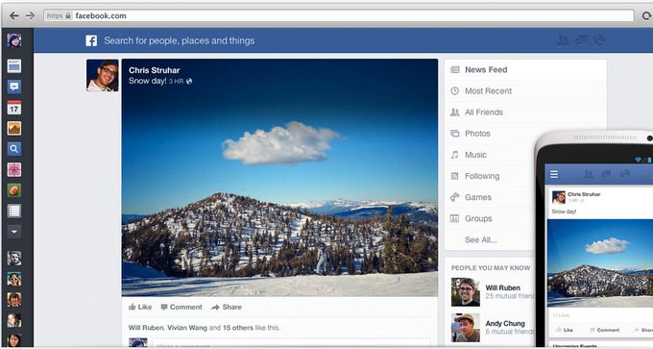Tap messages icon on the phone header
The height and width of the screenshot is (349, 653).
pyautogui.click(x=606, y=174)
